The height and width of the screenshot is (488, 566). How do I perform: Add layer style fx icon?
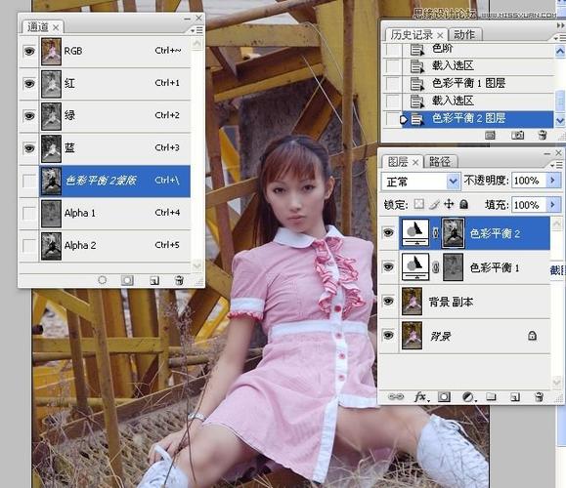[421, 397]
